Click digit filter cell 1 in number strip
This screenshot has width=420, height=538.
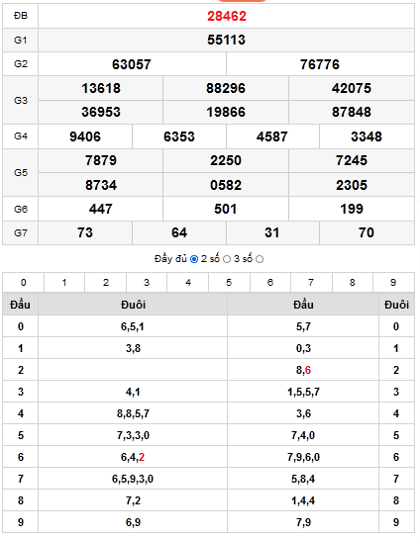pos(64,283)
